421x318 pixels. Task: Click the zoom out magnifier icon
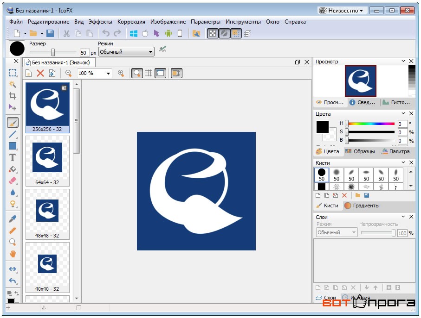point(69,73)
